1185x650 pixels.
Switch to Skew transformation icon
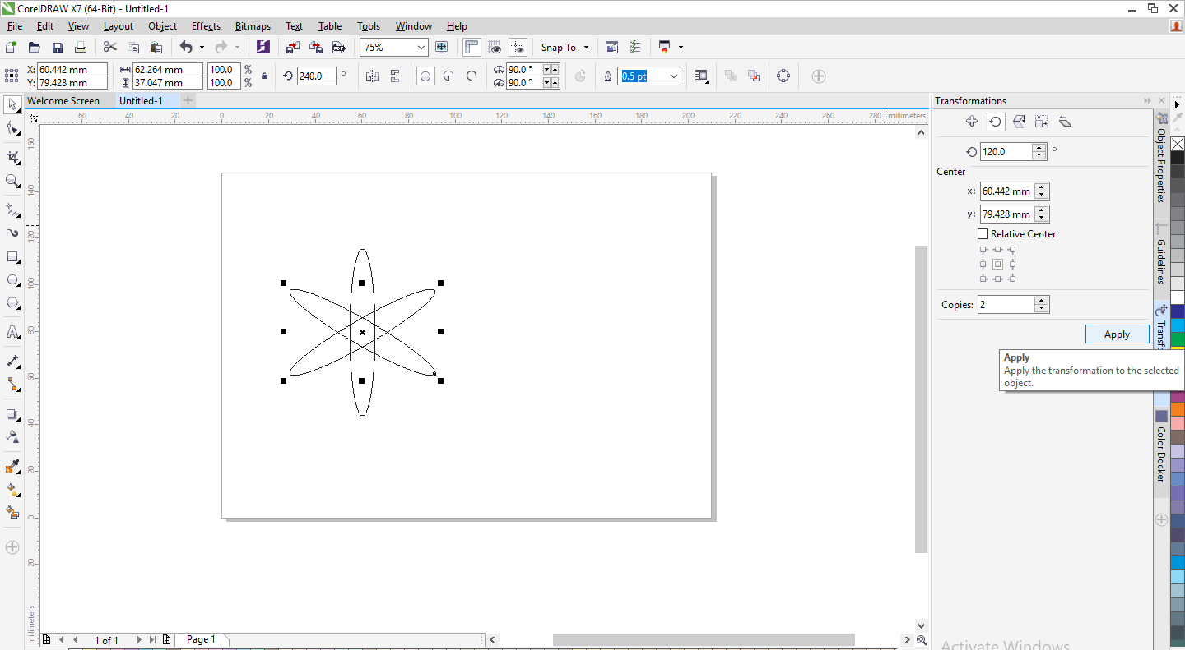(1065, 122)
